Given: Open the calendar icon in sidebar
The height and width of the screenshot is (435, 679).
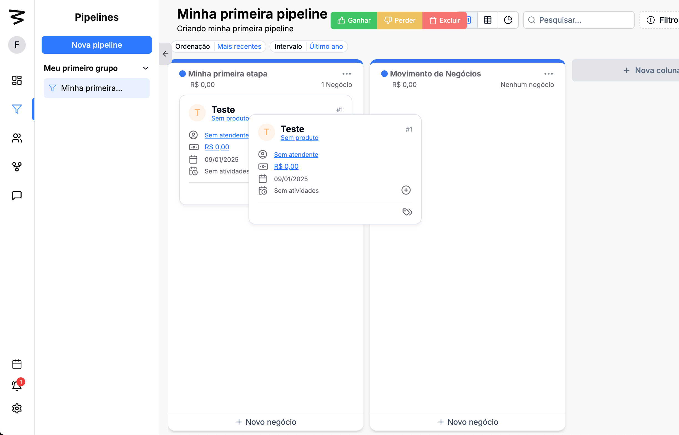Looking at the screenshot, I should (17, 364).
